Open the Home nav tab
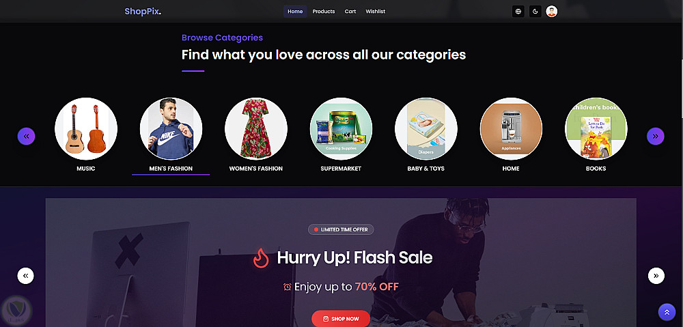This screenshot has height=327, width=683. point(295,12)
